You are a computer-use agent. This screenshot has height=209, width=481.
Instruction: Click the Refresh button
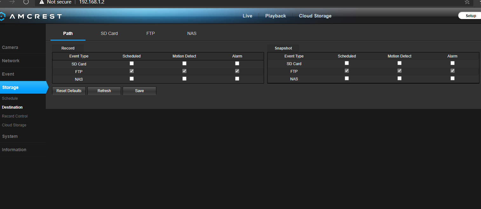(104, 91)
